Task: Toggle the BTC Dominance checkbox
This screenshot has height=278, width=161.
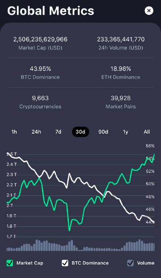Action: pyautogui.click(x=65, y=263)
